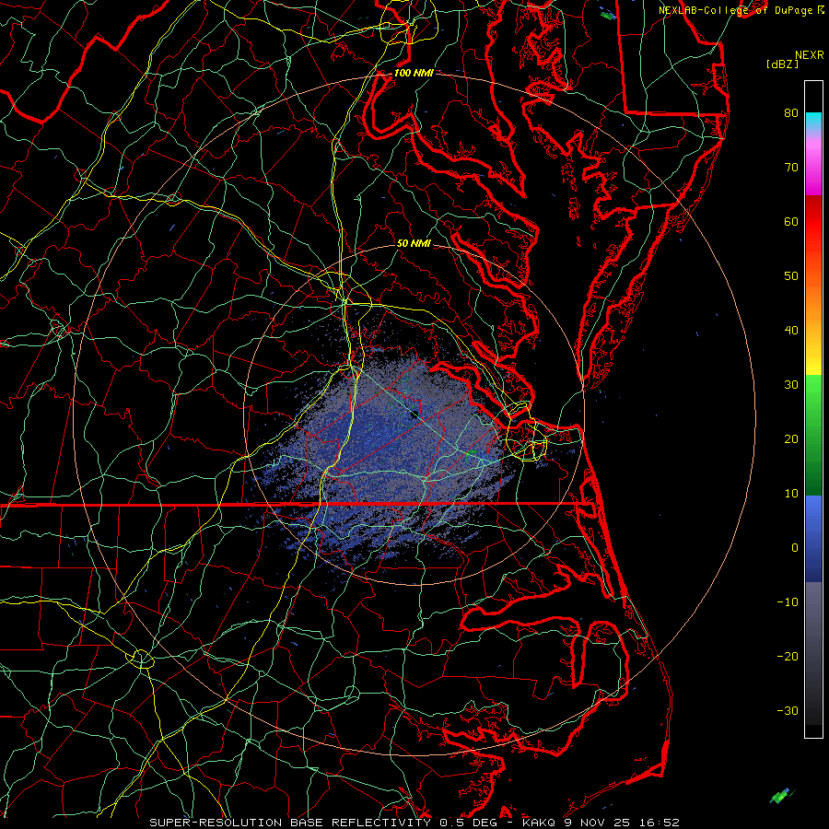Click the 60 value on the dBZ scale
The width and height of the screenshot is (829, 829).
(791, 222)
